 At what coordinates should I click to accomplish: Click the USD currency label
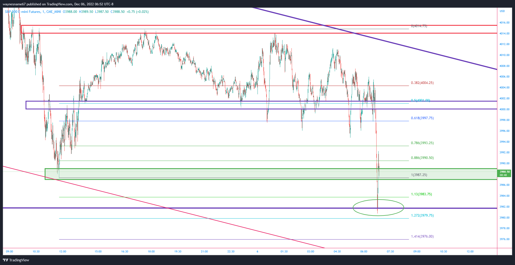(502, 11)
